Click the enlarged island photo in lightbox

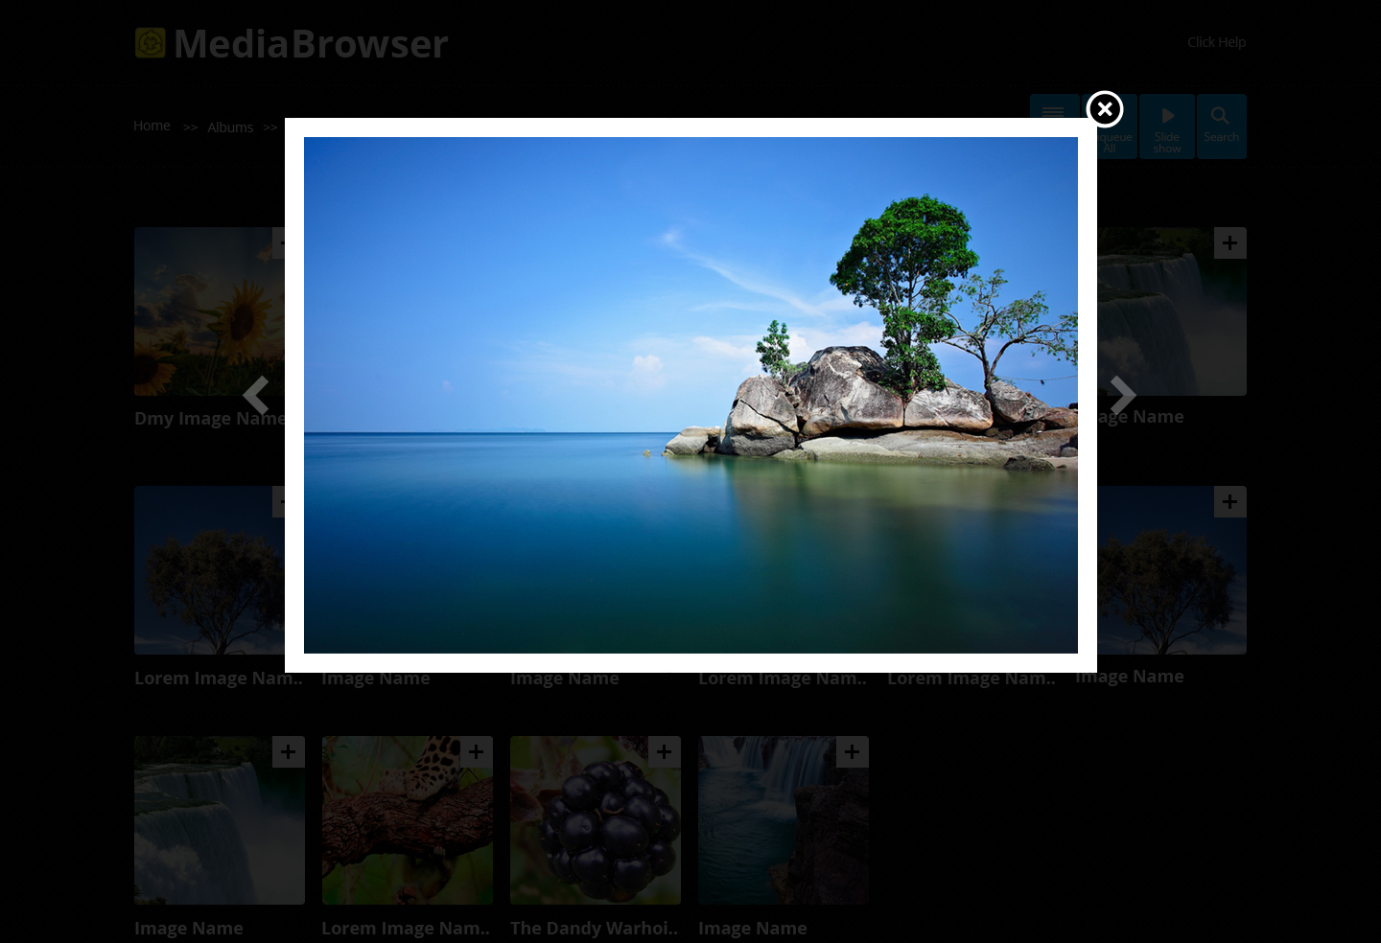(x=690, y=395)
